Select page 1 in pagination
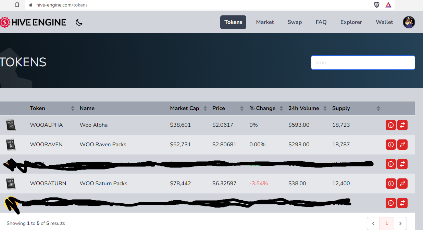This screenshot has height=230, width=423. (x=387, y=224)
